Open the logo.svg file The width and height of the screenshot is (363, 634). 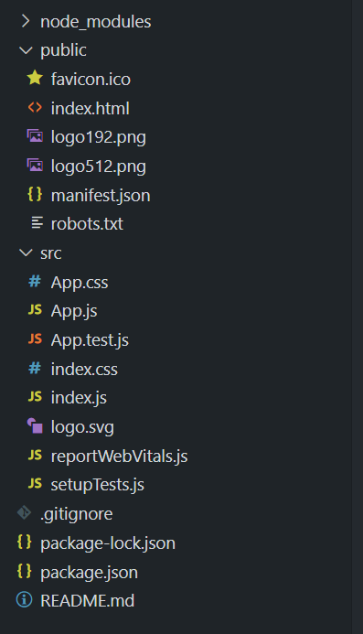[x=82, y=428]
